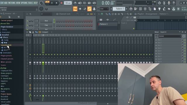Open the Channel rack view icon
The height and width of the screenshot is (105, 187).
click(x=140, y=9)
